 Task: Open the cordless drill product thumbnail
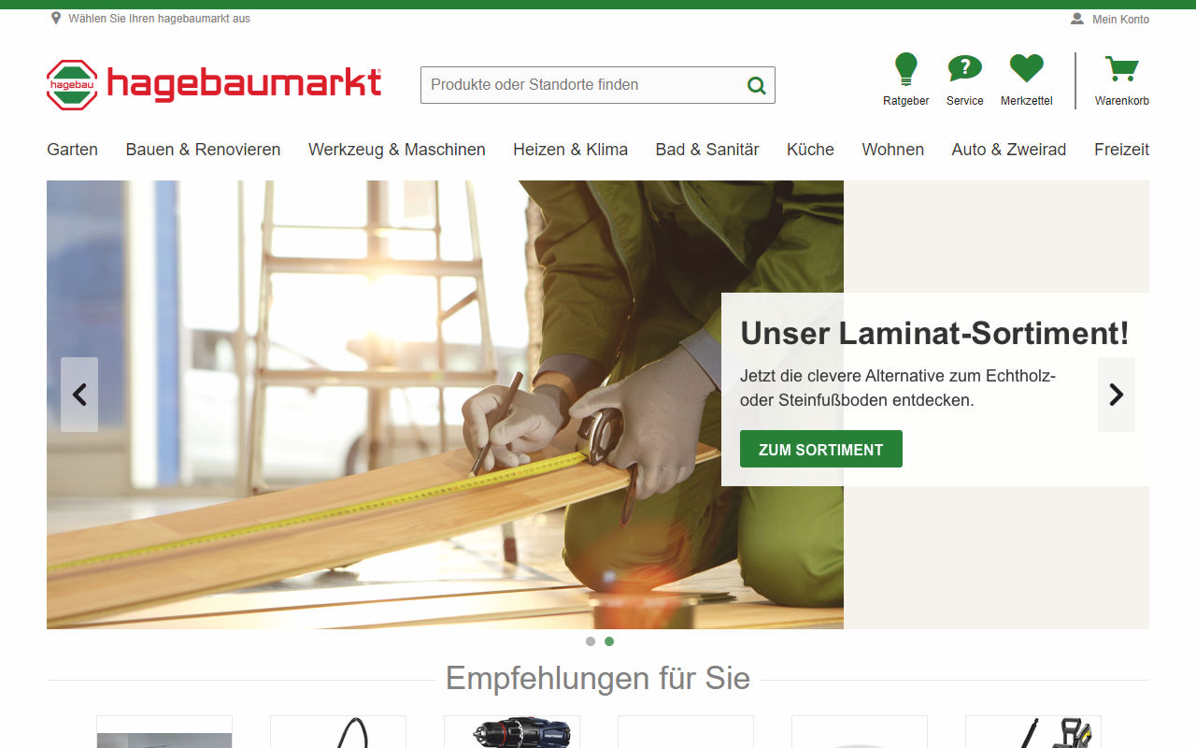[x=512, y=732]
